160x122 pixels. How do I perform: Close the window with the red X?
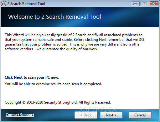click(x=154, y=4)
